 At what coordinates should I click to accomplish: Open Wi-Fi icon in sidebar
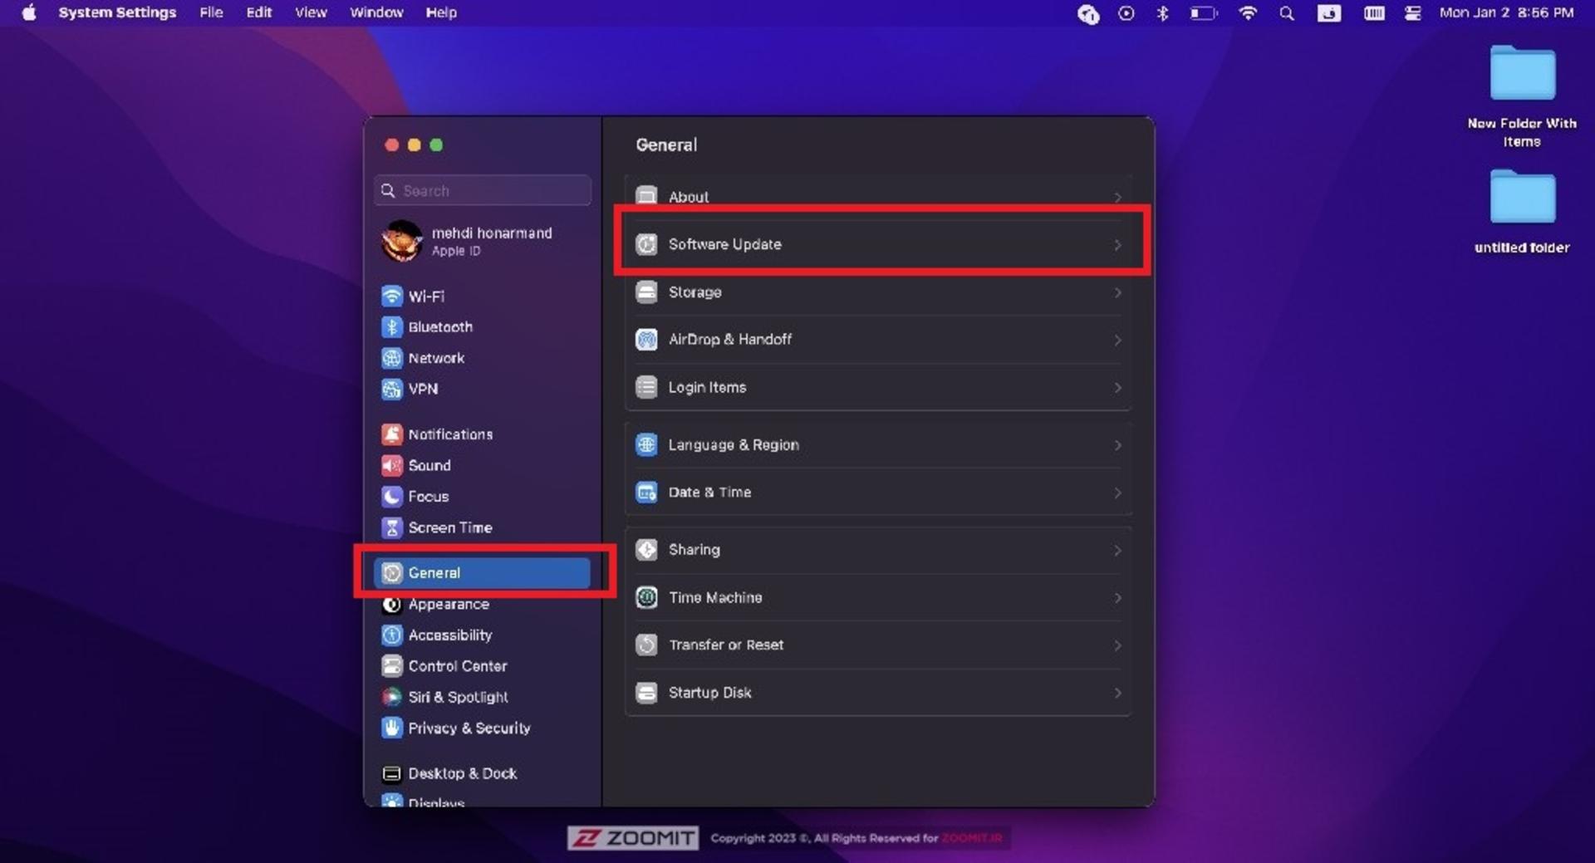coord(391,296)
